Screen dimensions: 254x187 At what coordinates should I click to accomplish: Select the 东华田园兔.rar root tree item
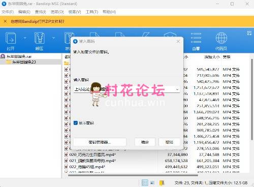[19, 56]
